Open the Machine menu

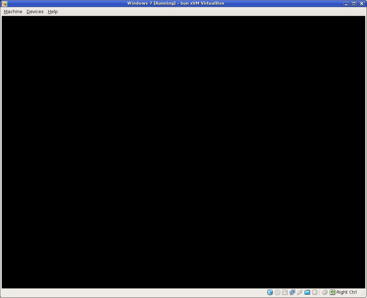[13, 11]
